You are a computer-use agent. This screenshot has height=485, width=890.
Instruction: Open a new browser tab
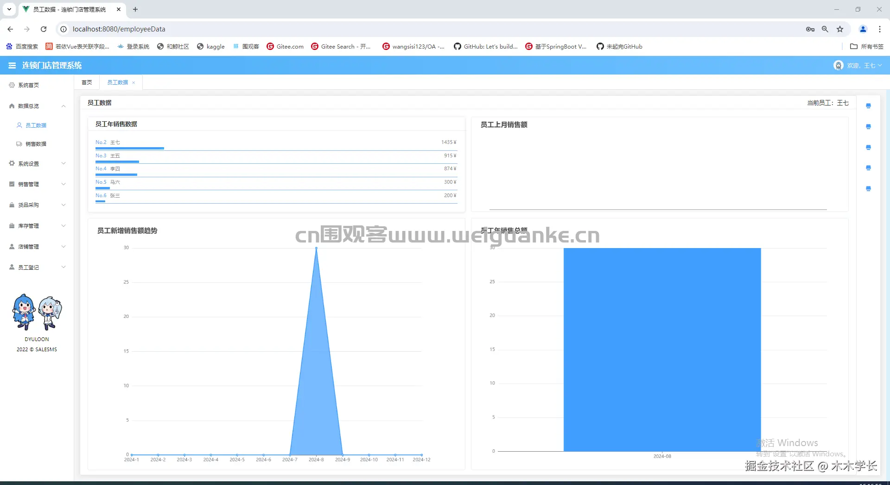[135, 9]
